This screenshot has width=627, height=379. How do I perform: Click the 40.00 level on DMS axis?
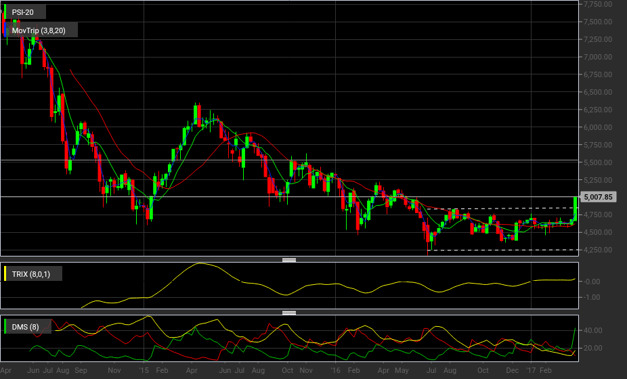592,330
